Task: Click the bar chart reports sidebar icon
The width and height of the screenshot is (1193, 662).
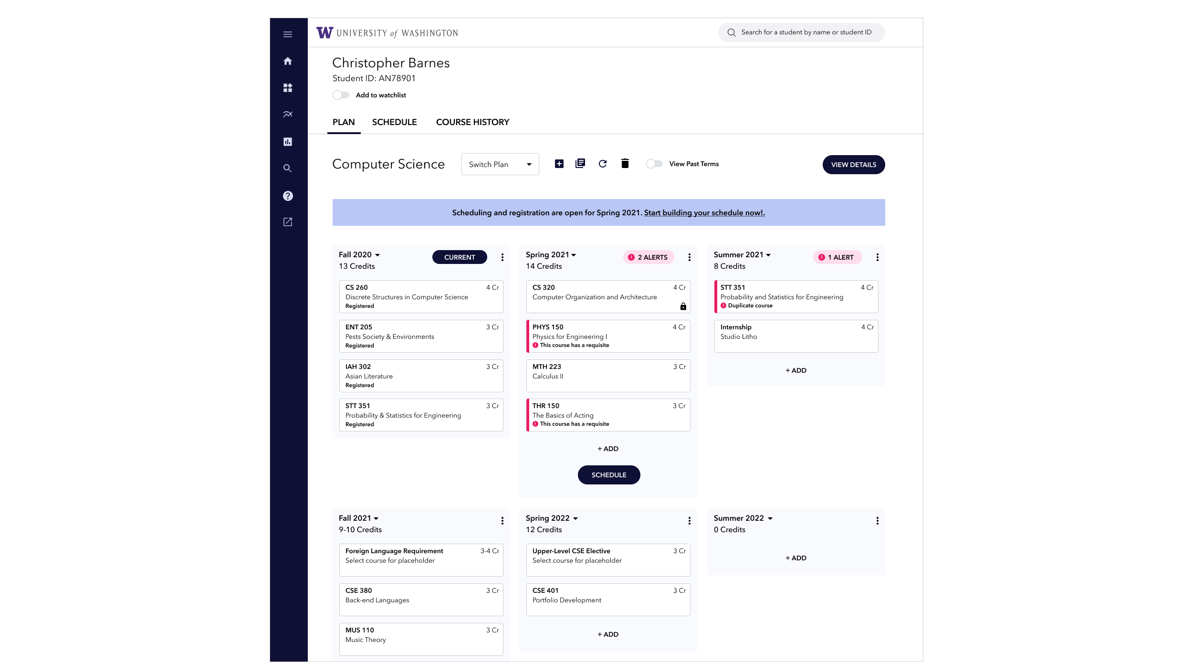Action: [x=287, y=142]
